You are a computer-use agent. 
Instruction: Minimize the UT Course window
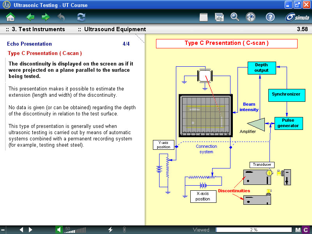pos(289,5)
